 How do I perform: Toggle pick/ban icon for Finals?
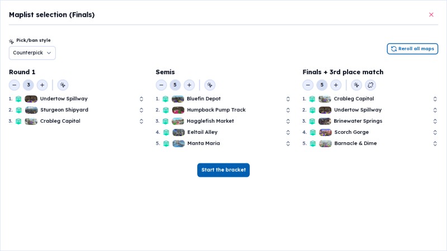[x=356, y=85]
